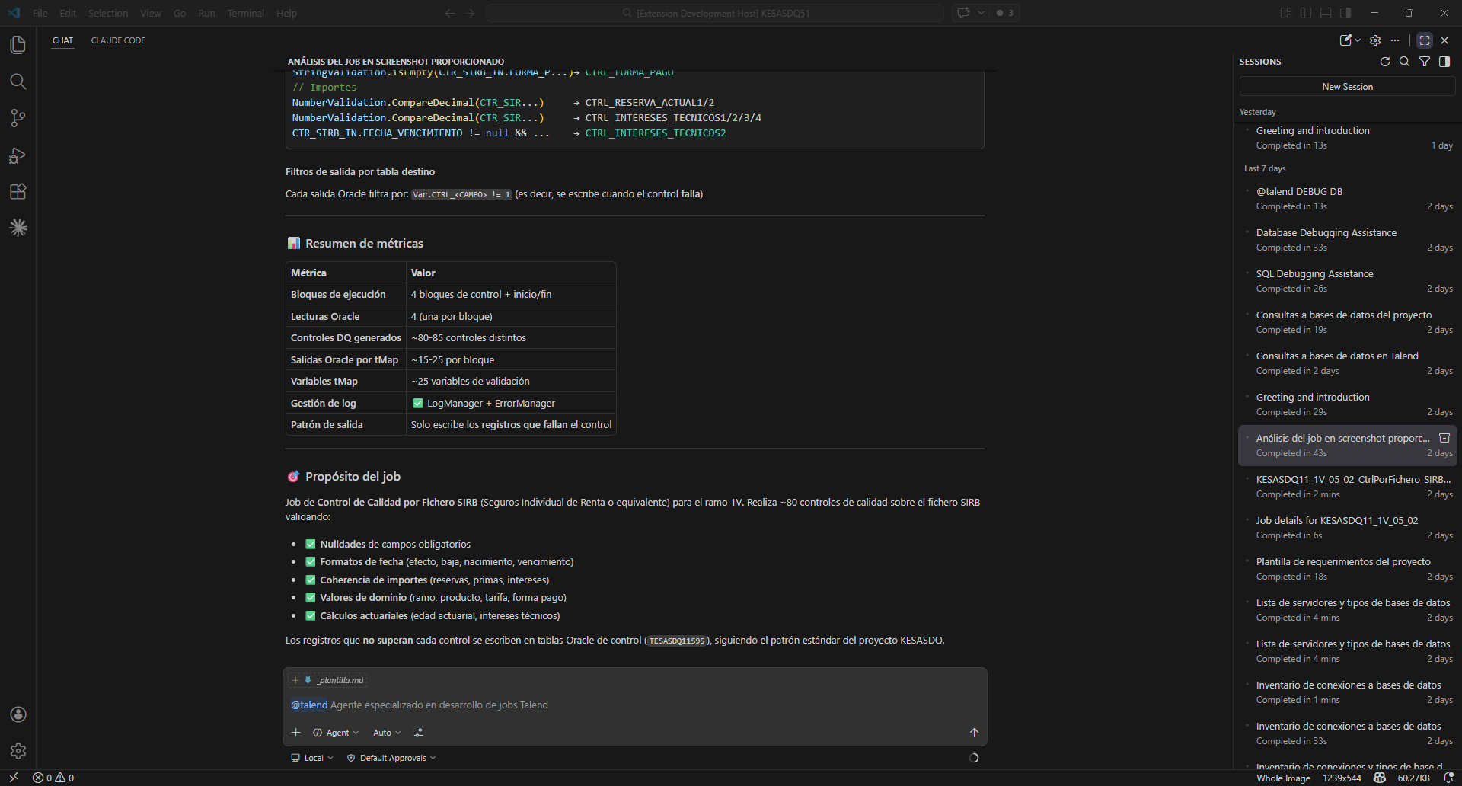Screen dimensions: 1462x786
Task: Go back with the navigation arrow
Action: coord(450,13)
